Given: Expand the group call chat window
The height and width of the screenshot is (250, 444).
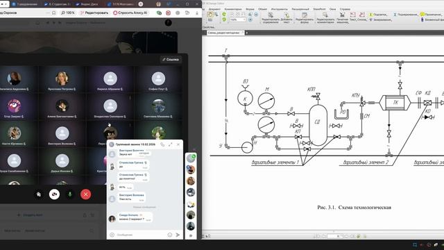Looking at the screenshot, I should click(170, 144).
